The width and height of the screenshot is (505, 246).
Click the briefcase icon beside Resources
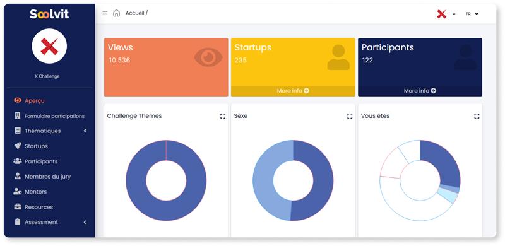tap(18, 207)
